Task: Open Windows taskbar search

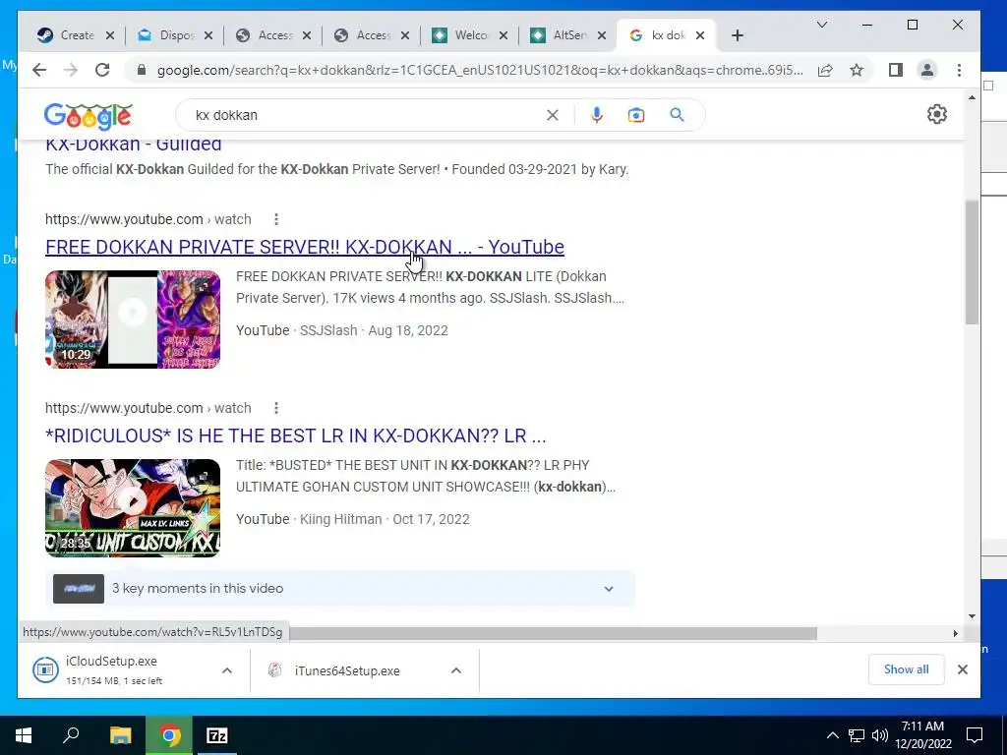Action: (71, 735)
